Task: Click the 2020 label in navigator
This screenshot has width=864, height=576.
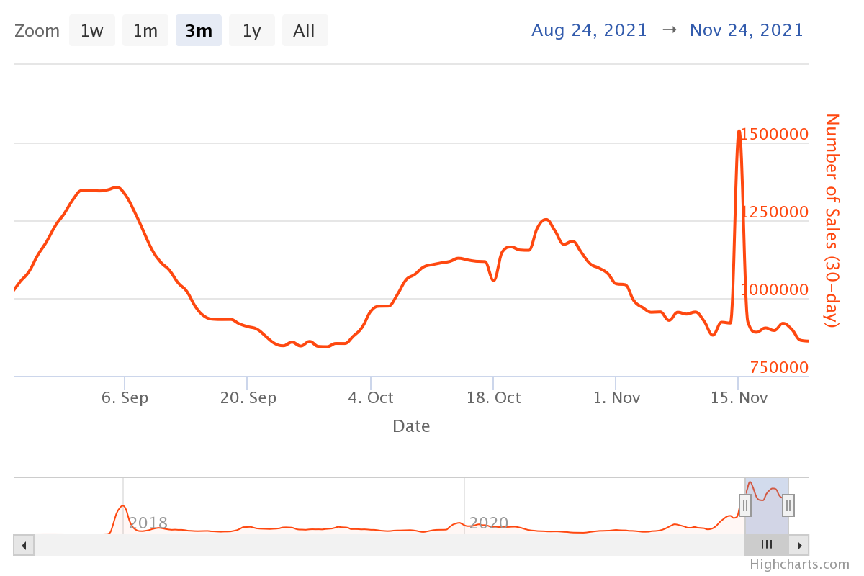Action: pyautogui.click(x=489, y=523)
